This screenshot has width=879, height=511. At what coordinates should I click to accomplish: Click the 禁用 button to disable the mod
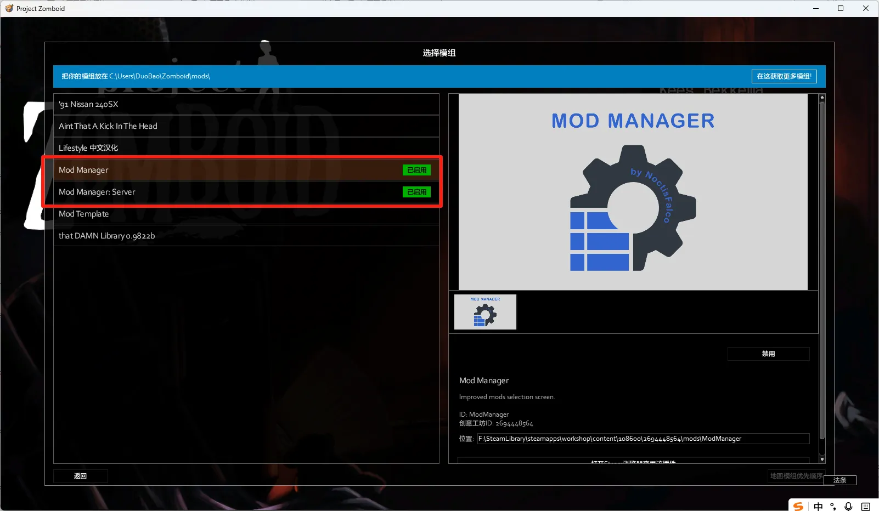pyautogui.click(x=768, y=354)
